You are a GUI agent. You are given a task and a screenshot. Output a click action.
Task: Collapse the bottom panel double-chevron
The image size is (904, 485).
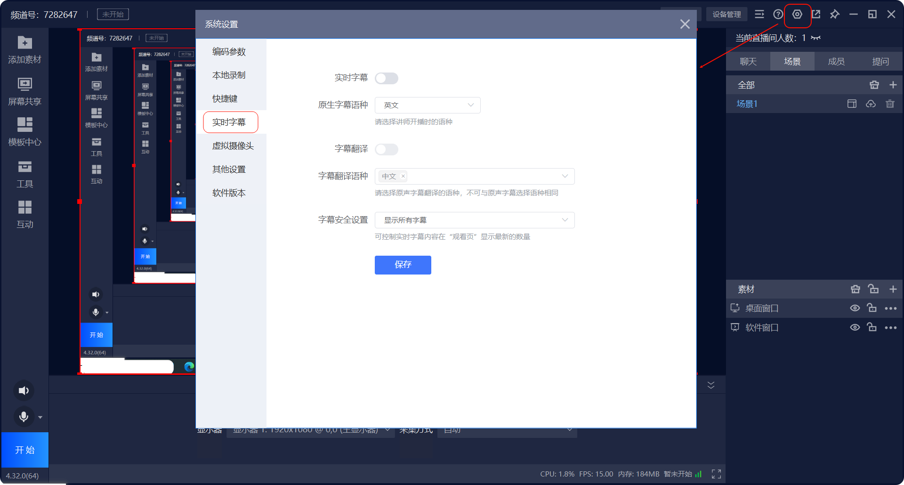tap(711, 385)
